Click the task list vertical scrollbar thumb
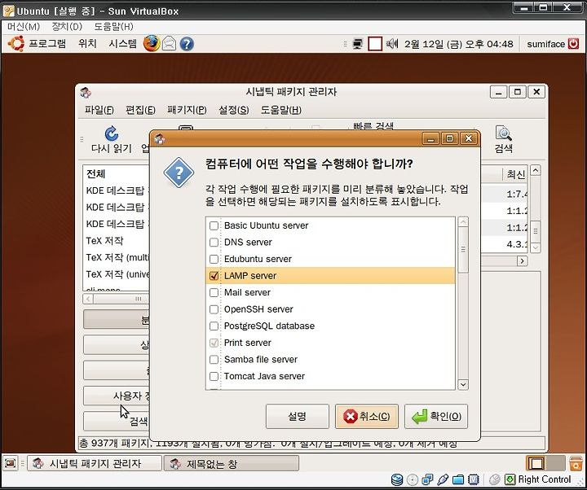This screenshot has height=490, width=587. pyautogui.click(x=463, y=250)
